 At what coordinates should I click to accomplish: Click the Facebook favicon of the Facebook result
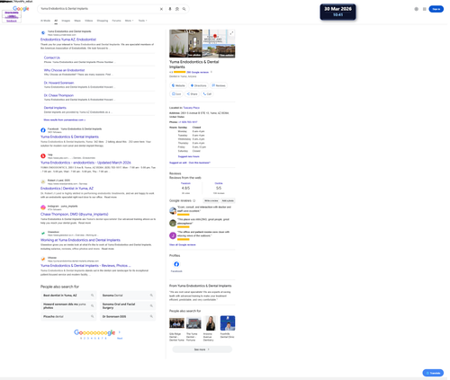tap(43, 130)
